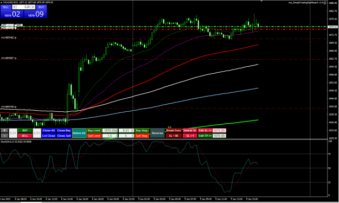Decrease volume with the down arrow beside 0.20
The height and width of the screenshot is (203, 339).
tap(14, 7)
